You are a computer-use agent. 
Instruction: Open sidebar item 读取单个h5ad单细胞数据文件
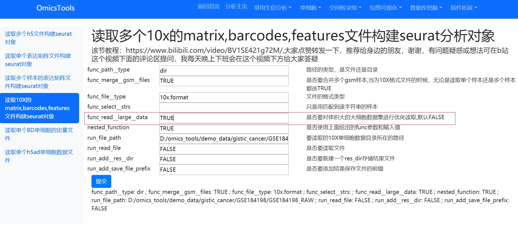40,156
